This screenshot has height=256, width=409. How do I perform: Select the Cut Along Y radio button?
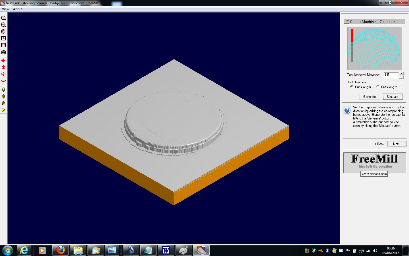pos(378,87)
